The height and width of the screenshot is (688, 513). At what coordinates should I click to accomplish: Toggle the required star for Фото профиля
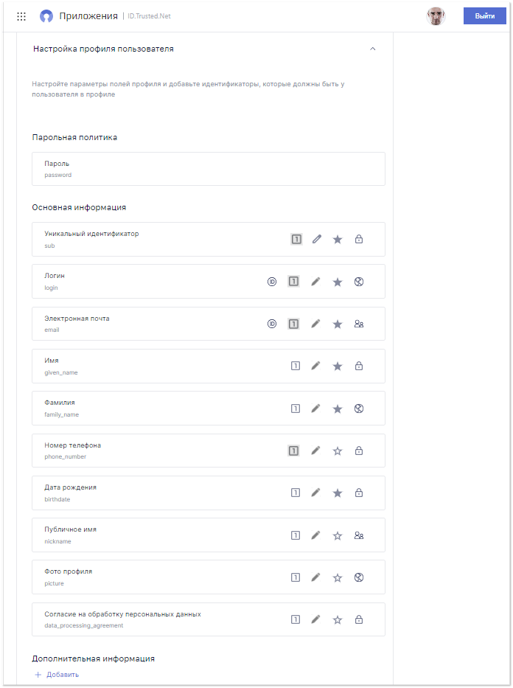tap(337, 577)
